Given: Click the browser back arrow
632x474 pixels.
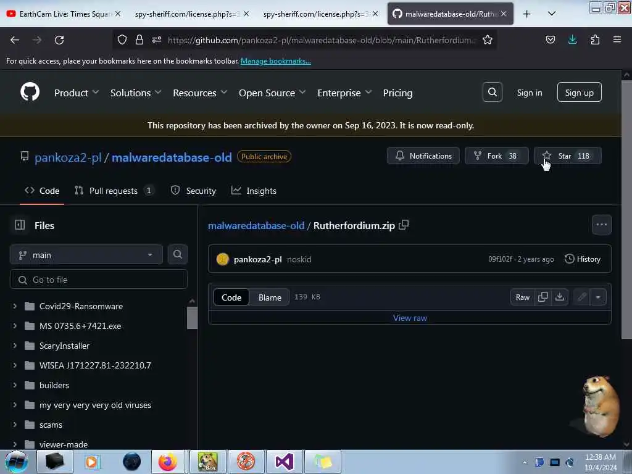Looking at the screenshot, I should (15, 40).
